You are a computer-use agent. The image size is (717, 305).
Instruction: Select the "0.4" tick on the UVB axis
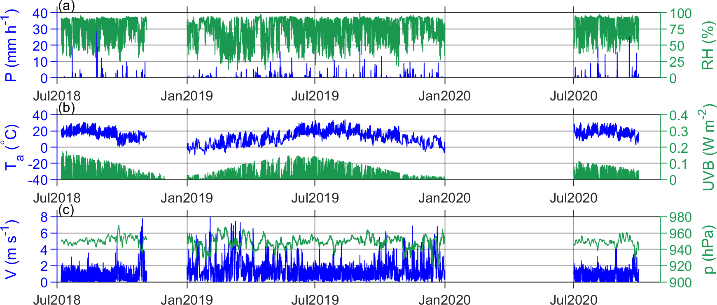pyautogui.click(x=678, y=115)
